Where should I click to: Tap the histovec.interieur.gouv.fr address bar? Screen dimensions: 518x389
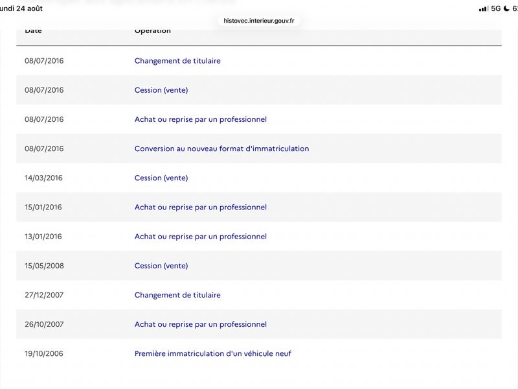coord(258,21)
